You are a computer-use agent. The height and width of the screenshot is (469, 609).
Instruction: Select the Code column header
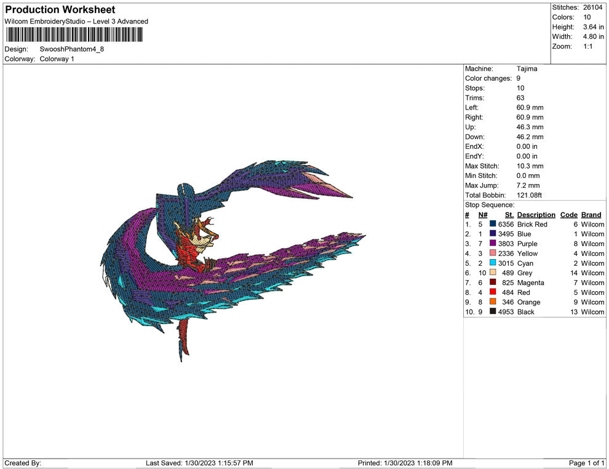568,215
